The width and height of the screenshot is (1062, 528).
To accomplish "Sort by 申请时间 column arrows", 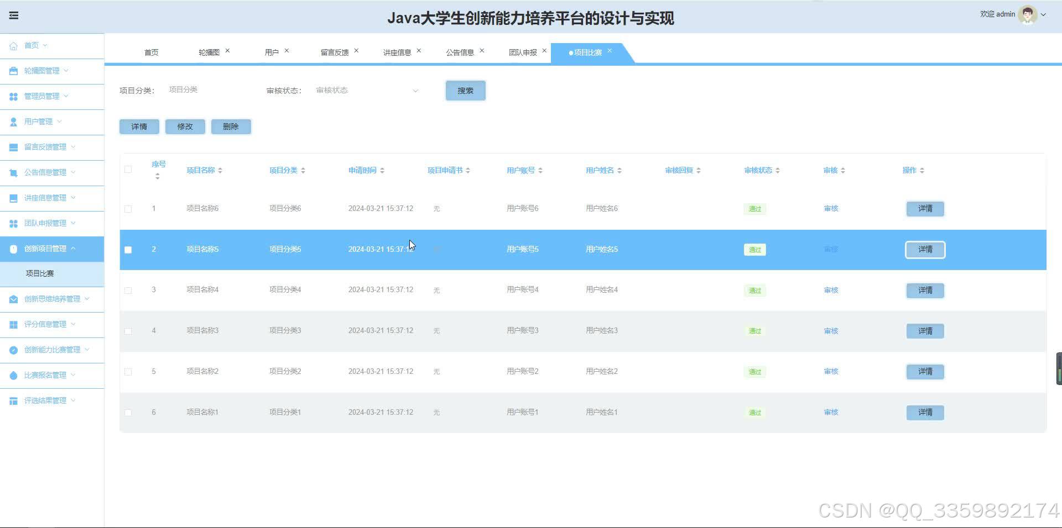I will click(x=382, y=171).
